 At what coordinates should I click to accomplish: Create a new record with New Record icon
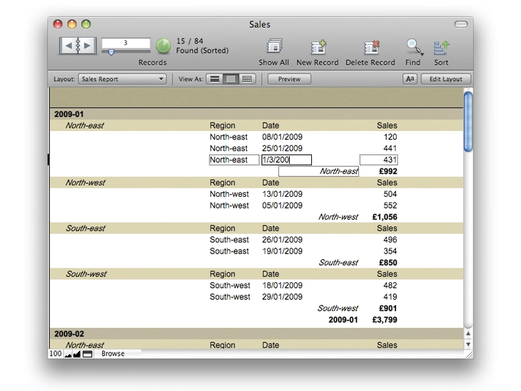coord(318,47)
